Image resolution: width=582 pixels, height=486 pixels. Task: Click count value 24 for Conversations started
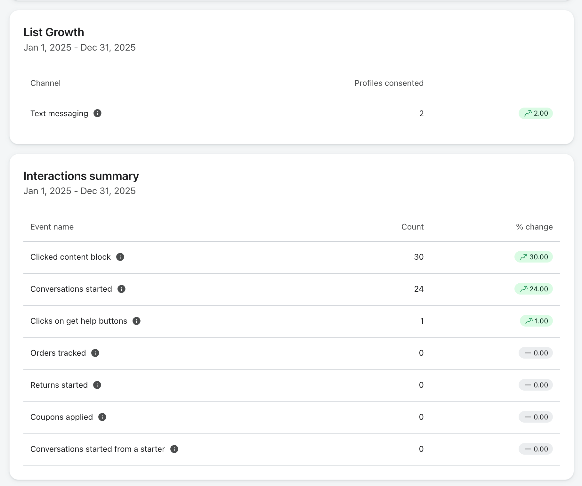click(x=419, y=289)
